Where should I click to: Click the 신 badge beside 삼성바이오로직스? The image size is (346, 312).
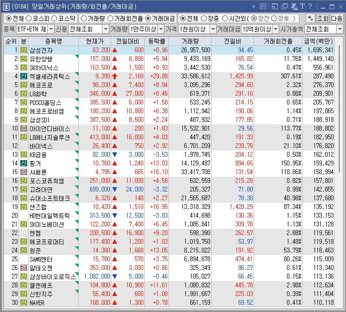24,277
